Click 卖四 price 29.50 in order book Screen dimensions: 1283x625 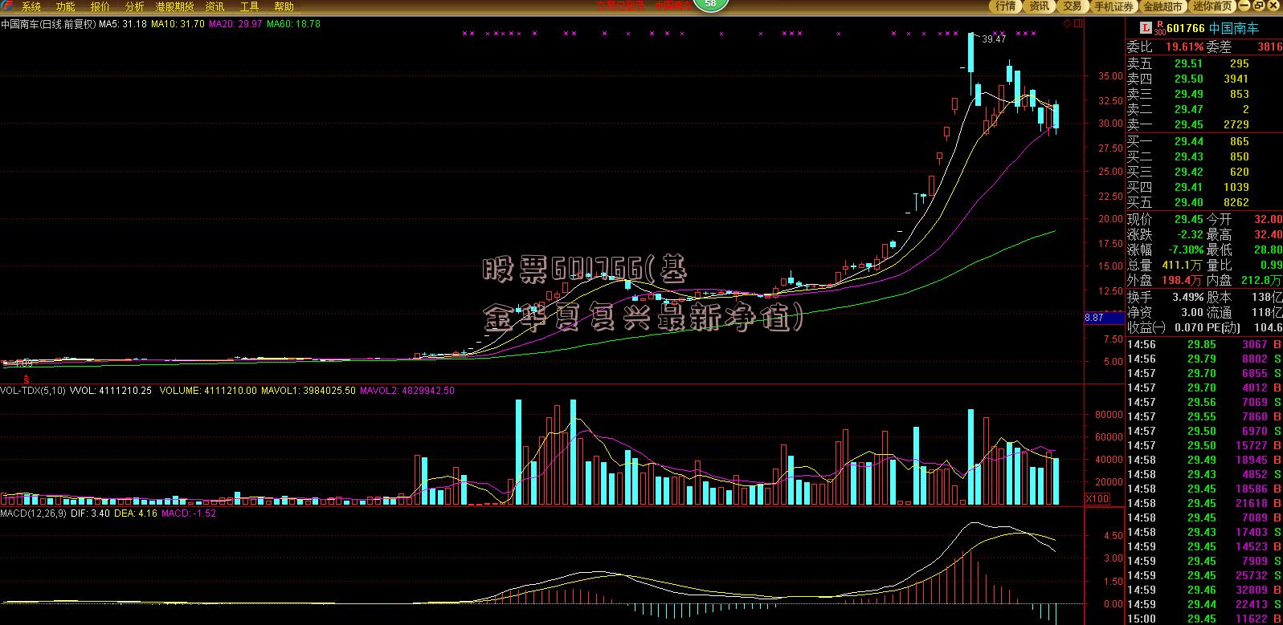1189,79
